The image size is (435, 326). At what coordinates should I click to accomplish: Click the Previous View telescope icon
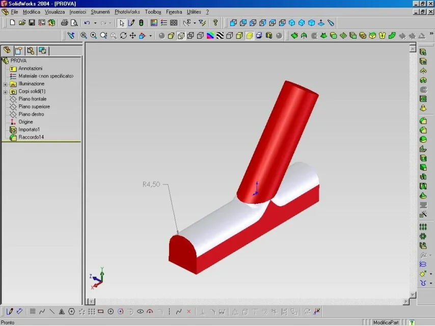(71, 36)
